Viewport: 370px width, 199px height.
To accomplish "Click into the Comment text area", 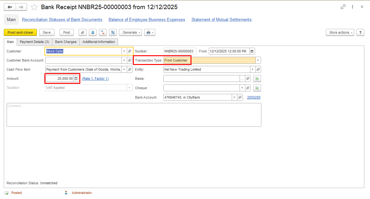I will [134, 115].
